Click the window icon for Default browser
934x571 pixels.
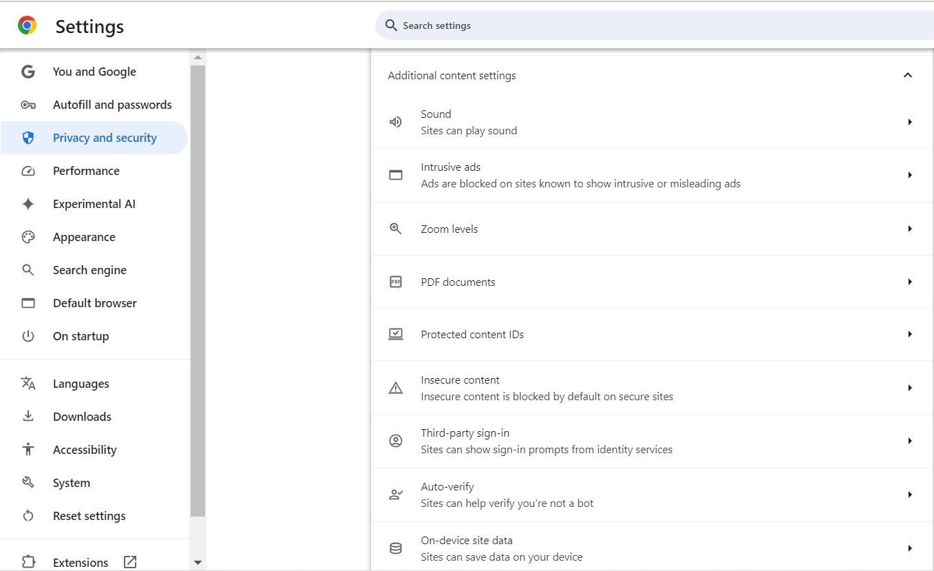28,303
